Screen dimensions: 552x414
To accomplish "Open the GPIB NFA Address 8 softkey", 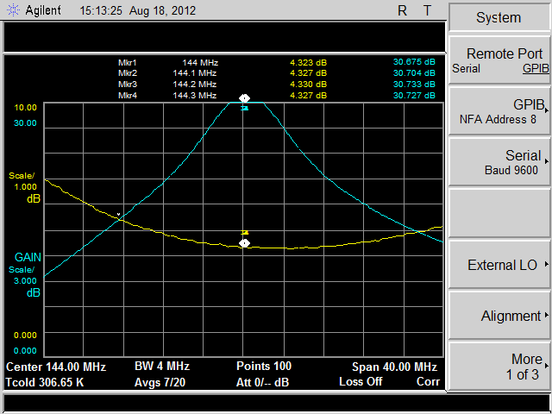I will 499,111.
